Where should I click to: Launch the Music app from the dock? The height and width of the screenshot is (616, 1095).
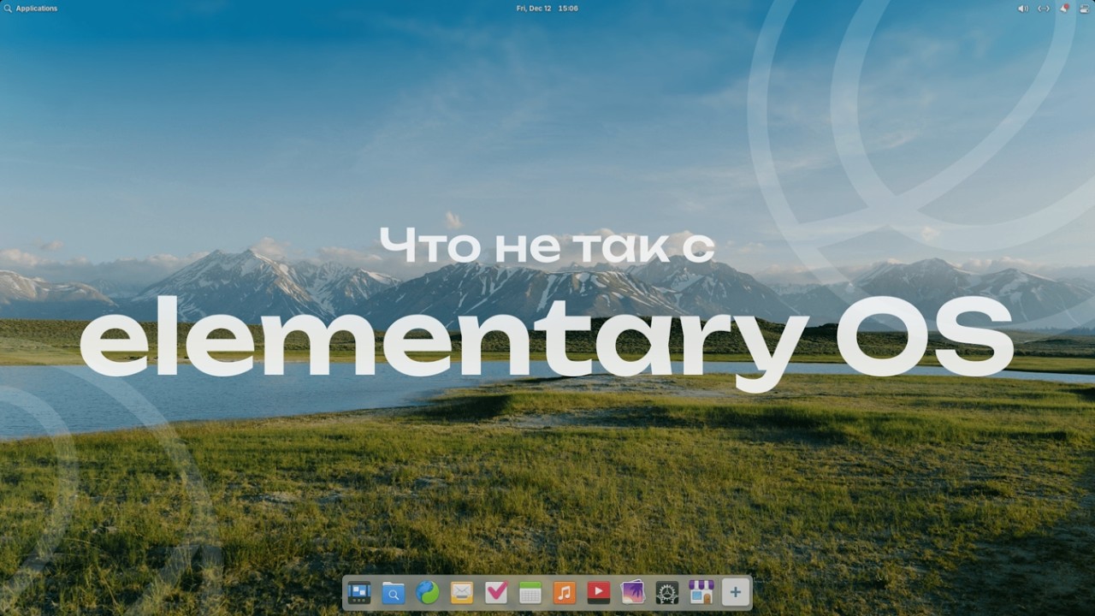pyautogui.click(x=565, y=592)
